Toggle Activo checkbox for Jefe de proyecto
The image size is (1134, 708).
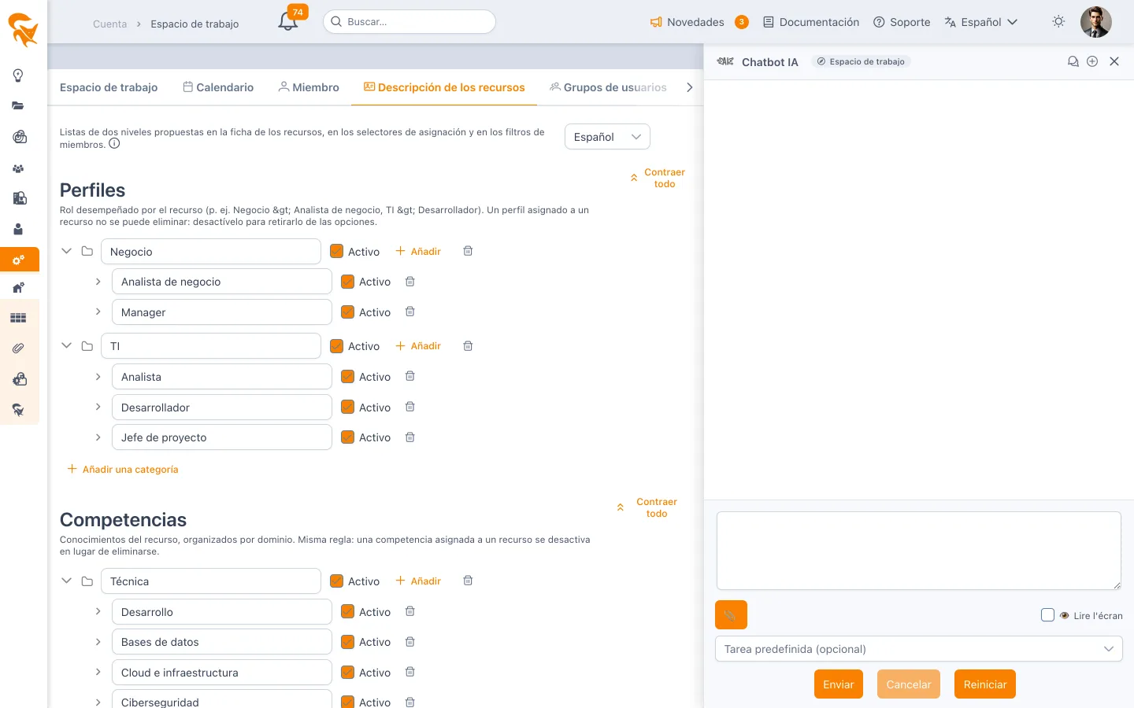[x=347, y=437]
